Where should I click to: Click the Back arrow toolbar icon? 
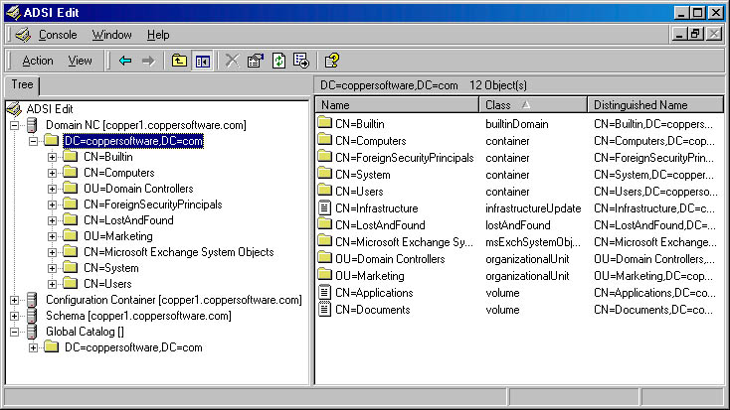coord(125,61)
